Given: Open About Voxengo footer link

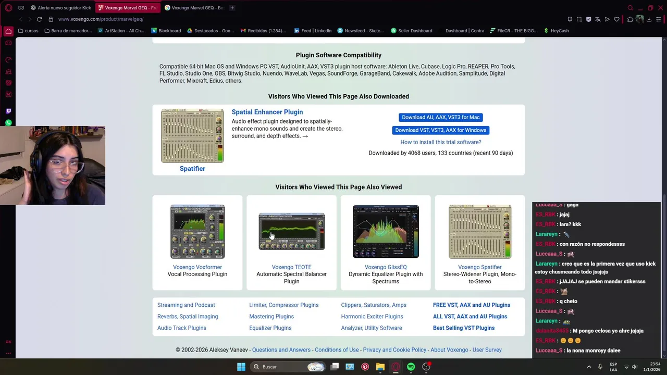Looking at the screenshot, I should click(449, 350).
